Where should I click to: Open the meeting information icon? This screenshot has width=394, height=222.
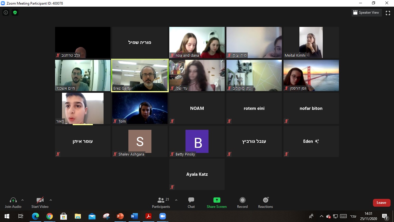click(x=6, y=13)
